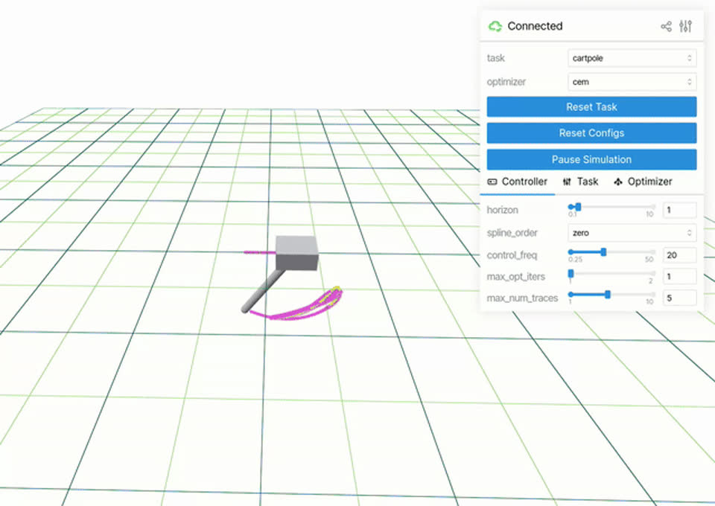
Task: Focus the max_opt_iters value input field
Action: [x=679, y=277]
